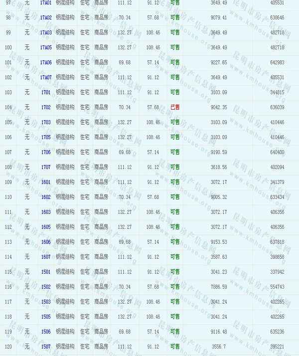
Task: Open room 17A03 details link
Action: (x=46, y=33)
